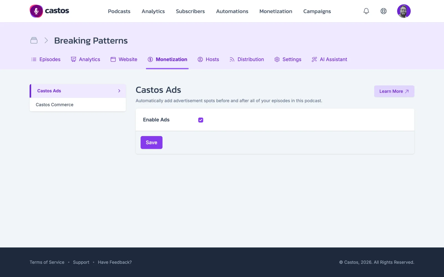Open the Terms of Service link
Image resolution: width=444 pixels, height=277 pixels.
pyautogui.click(x=47, y=262)
